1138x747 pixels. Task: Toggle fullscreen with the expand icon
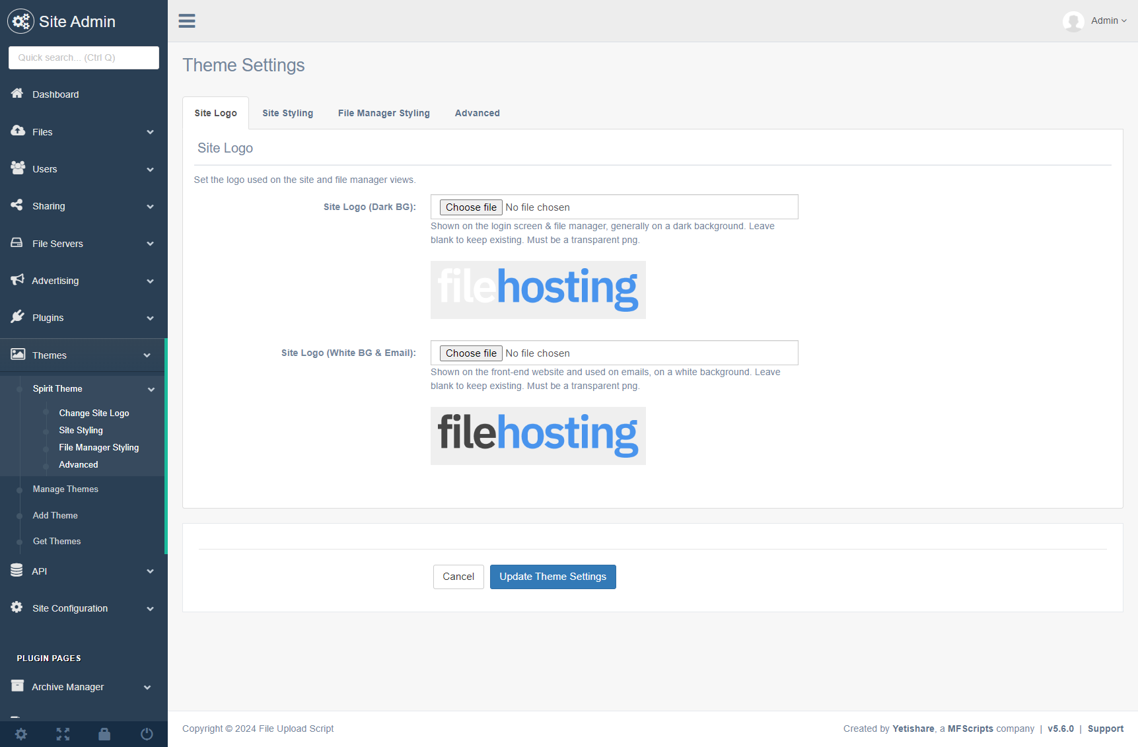[63, 734]
